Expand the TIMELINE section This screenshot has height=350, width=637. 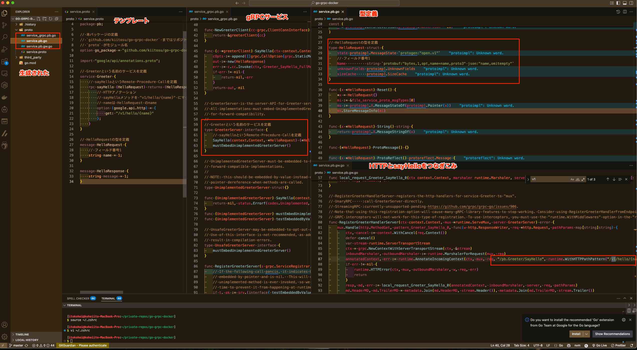click(x=22, y=334)
